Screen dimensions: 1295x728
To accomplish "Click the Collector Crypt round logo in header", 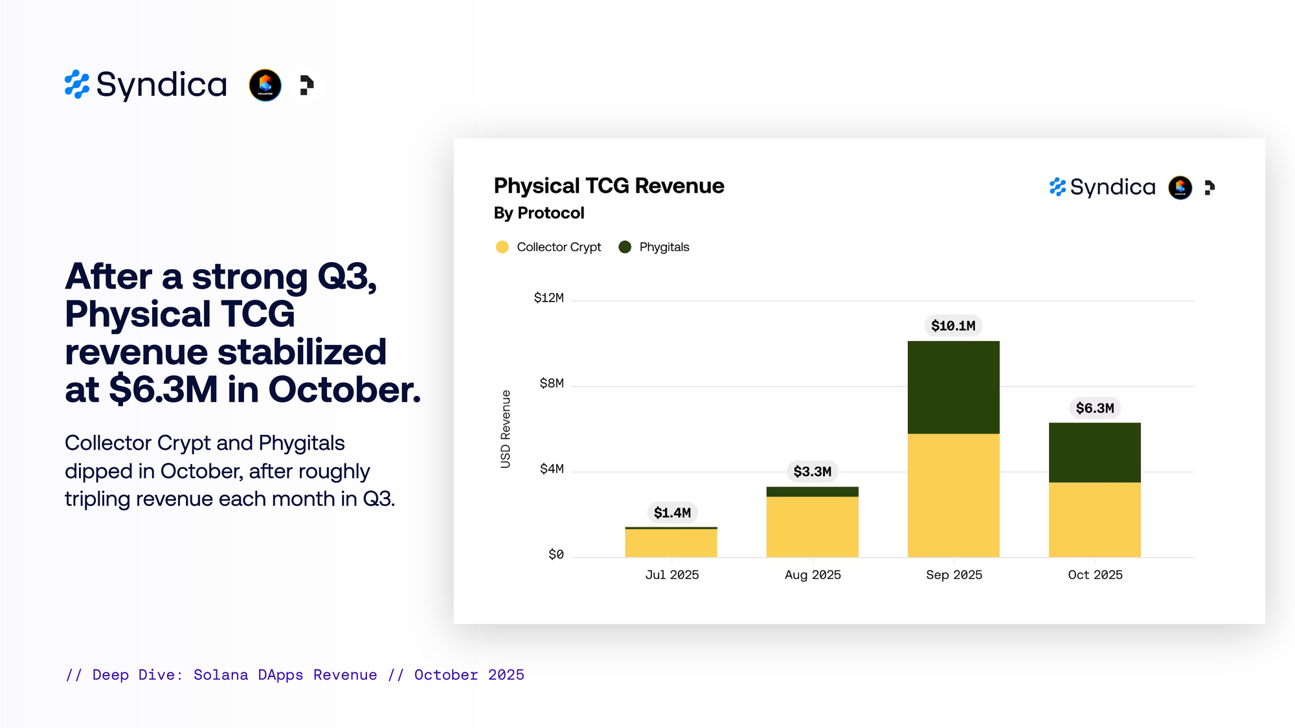I will click(265, 85).
